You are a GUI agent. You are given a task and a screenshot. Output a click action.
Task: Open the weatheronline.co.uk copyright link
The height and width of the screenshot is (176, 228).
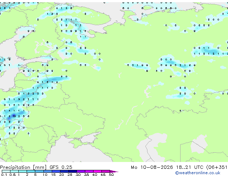tap(198, 173)
